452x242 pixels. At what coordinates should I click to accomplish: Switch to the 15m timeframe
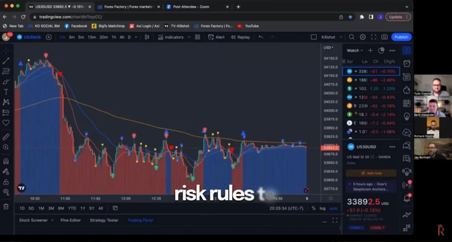(x=92, y=37)
